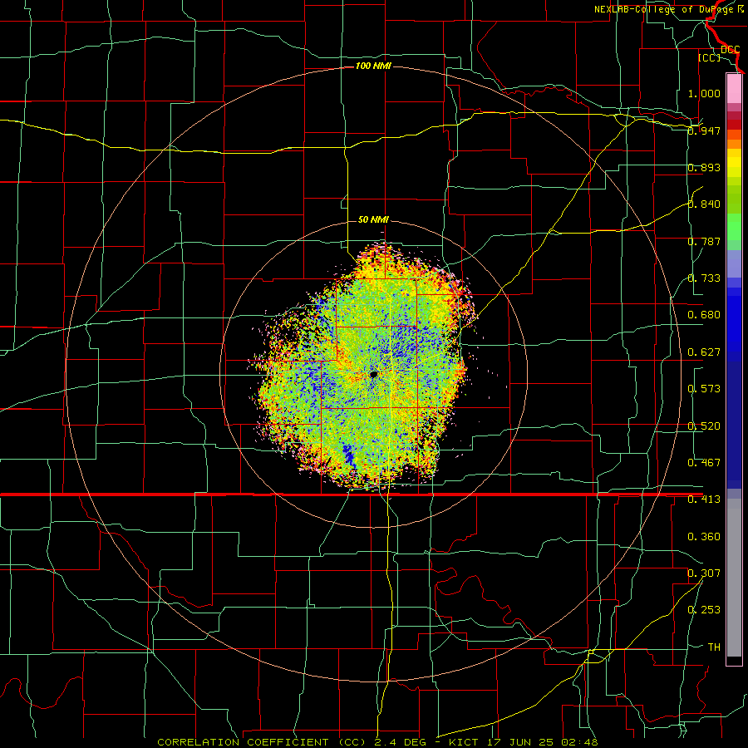Click the 0.573 scale value
This screenshot has height=748, width=748.
coord(704,389)
